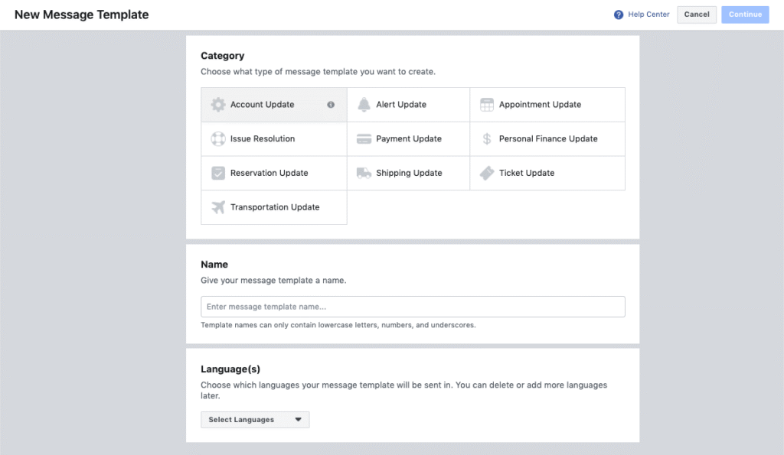Click the checkmark Reservation Update icon
Screen dimensions: 784x455
(217, 174)
